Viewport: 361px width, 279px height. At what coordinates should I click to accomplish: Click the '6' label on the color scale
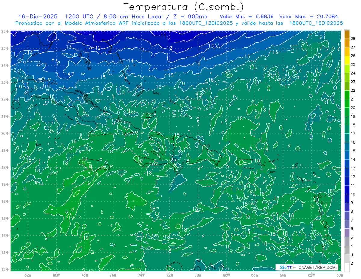click(x=352, y=229)
